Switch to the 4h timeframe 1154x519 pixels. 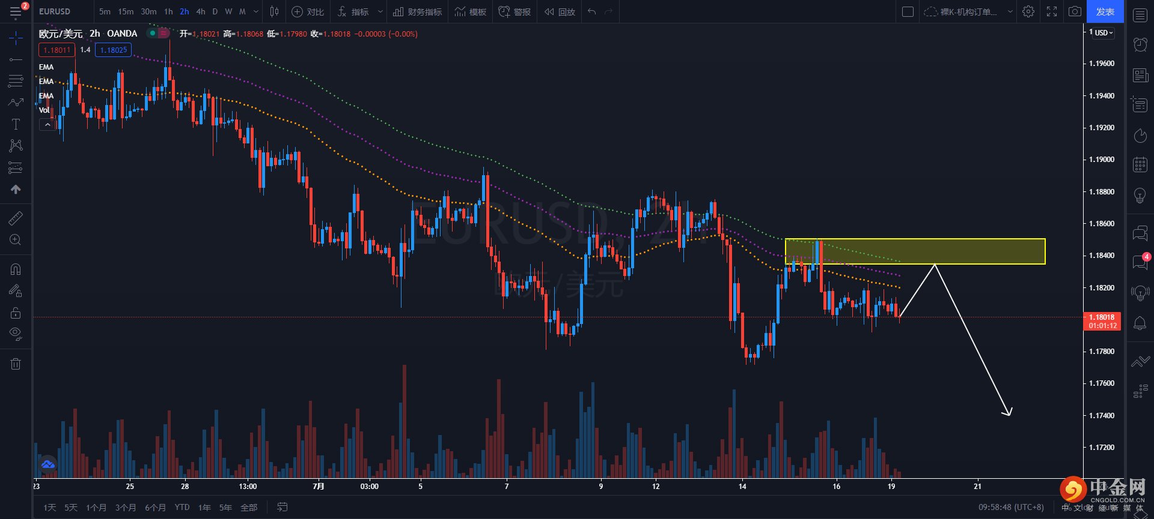tap(201, 12)
